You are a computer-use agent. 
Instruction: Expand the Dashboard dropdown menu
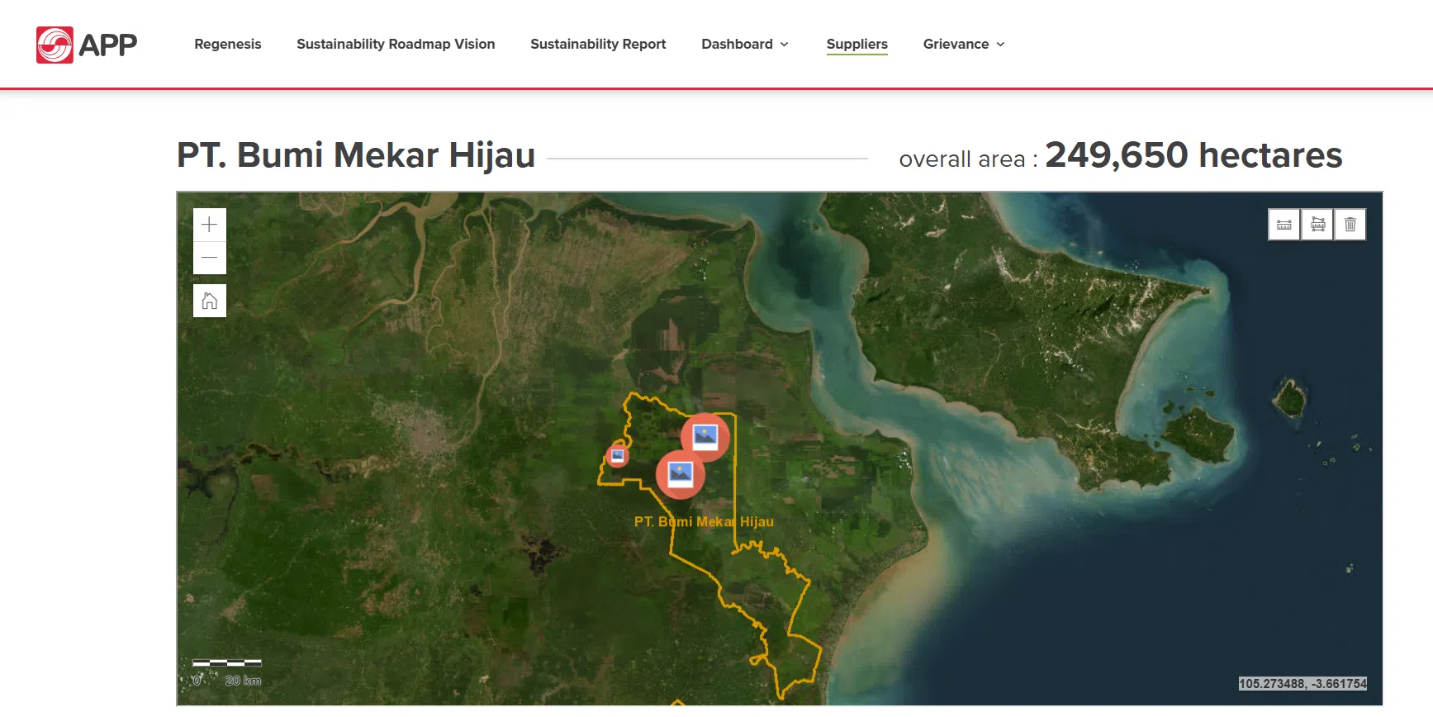(x=745, y=45)
